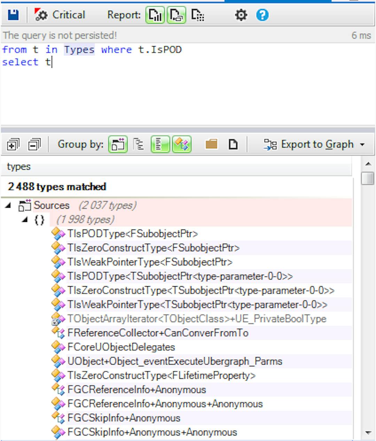376x441 pixels.
Task: Collapse the Sources tree node
Action: [x=8, y=206]
